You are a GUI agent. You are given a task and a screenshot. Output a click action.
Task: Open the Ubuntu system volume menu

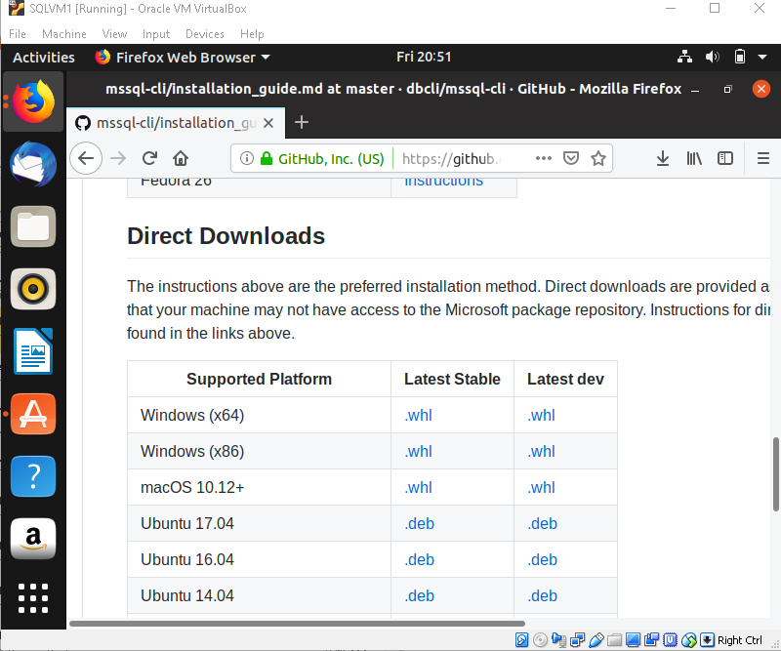point(713,57)
